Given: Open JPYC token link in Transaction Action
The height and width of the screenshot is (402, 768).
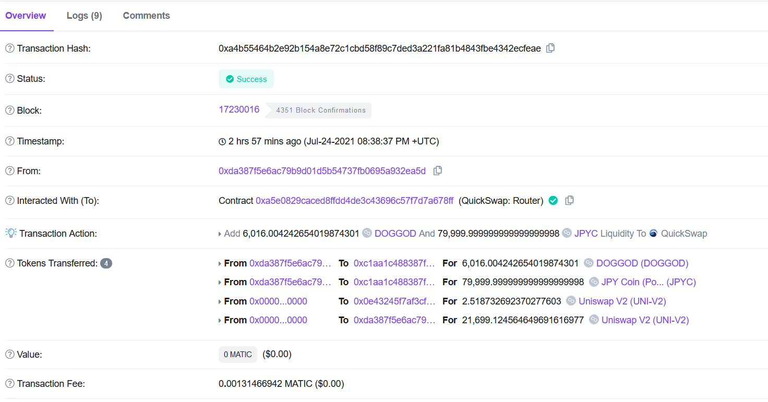Looking at the screenshot, I should click(x=586, y=233).
